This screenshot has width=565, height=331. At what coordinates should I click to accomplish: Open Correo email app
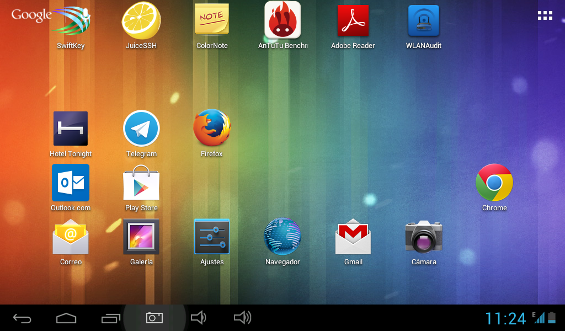click(x=71, y=242)
